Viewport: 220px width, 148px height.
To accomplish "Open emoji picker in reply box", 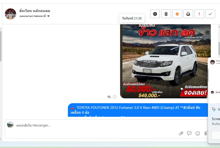I will 198,133.
